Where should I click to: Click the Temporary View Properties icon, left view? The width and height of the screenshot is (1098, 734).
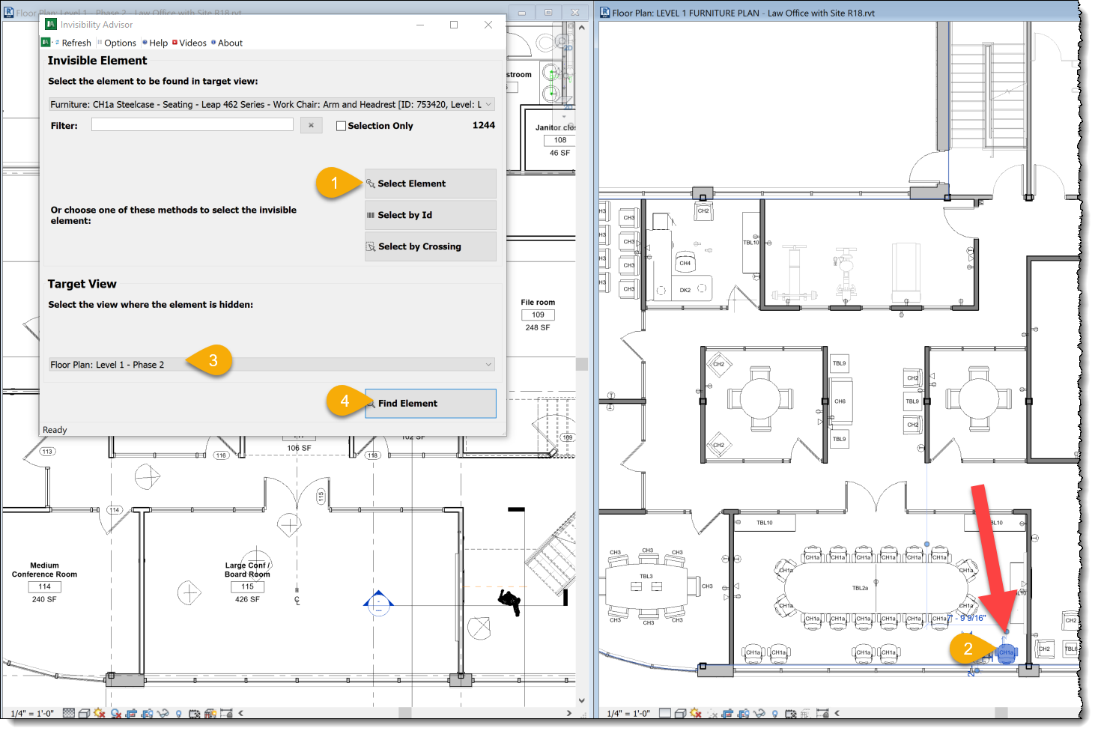(x=194, y=713)
